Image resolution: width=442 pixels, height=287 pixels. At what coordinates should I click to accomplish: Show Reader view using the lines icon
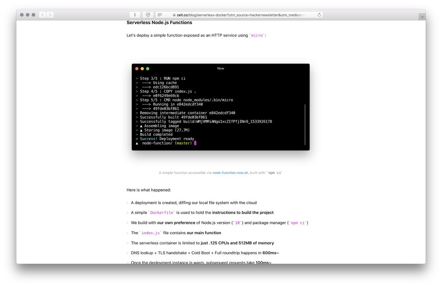pyautogui.click(x=160, y=15)
